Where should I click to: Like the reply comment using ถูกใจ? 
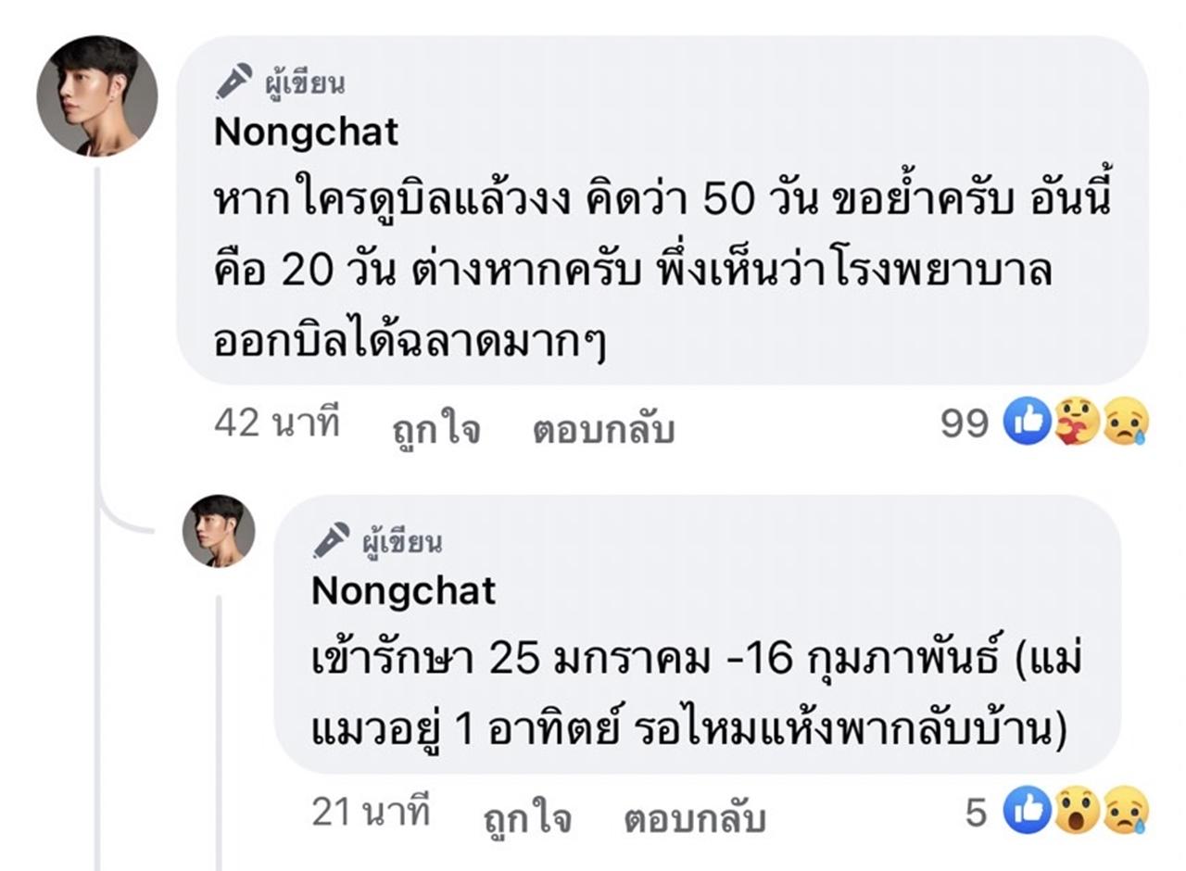pos(527,818)
